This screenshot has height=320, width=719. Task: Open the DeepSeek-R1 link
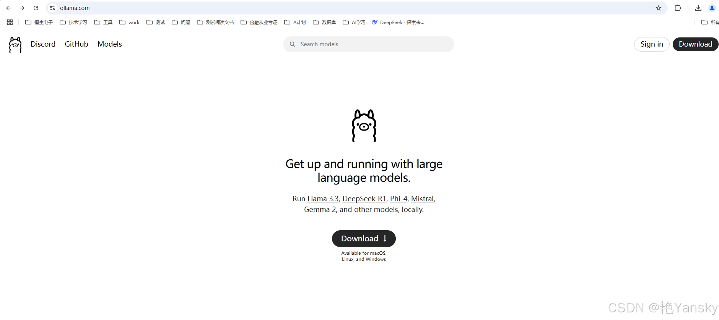pos(364,199)
